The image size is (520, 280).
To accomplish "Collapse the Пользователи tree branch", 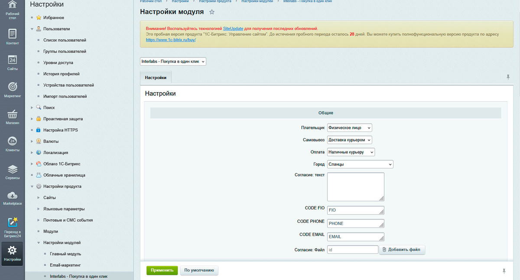I will click(32, 29).
